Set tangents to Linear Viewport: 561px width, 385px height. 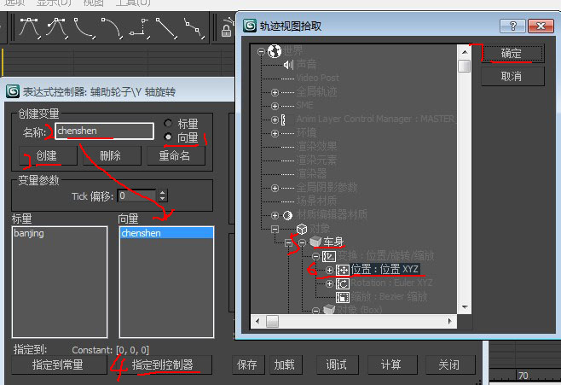pos(167,28)
